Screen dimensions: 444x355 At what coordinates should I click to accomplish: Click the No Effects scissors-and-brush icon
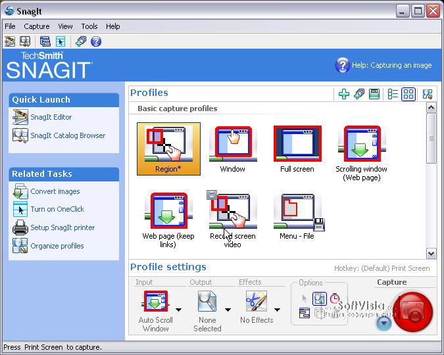[257, 302]
